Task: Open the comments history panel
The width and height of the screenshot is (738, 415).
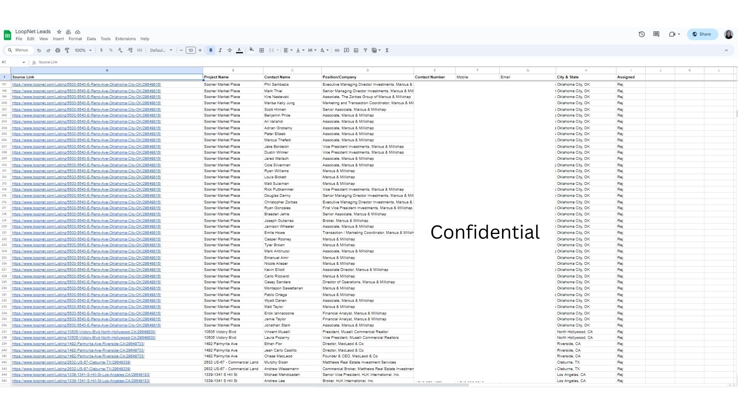Action: (x=656, y=34)
